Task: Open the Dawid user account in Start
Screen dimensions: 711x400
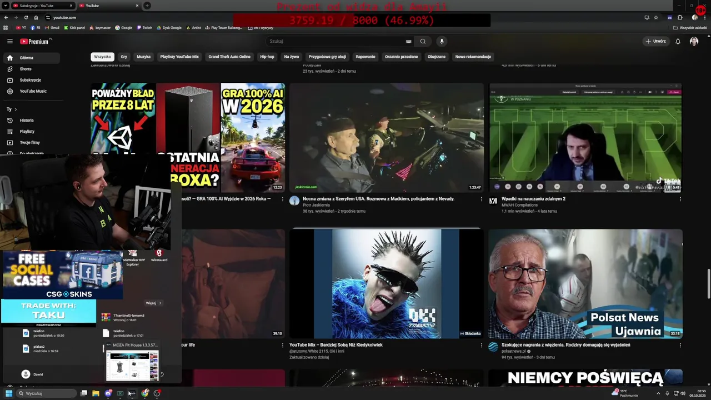Action: (32, 374)
